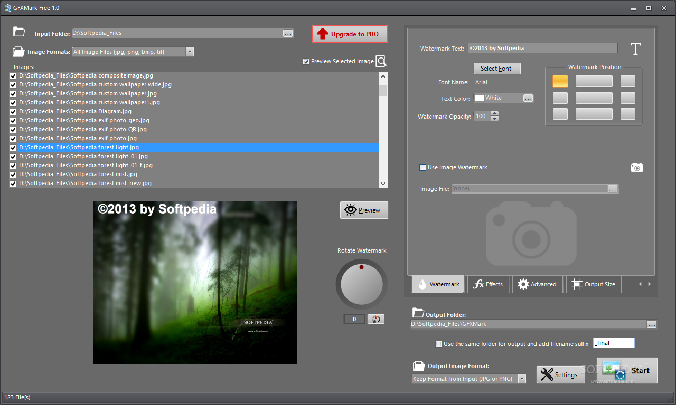Click the forest preview image
The height and width of the screenshot is (405, 676).
pyautogui.click(x=195, y=282)
